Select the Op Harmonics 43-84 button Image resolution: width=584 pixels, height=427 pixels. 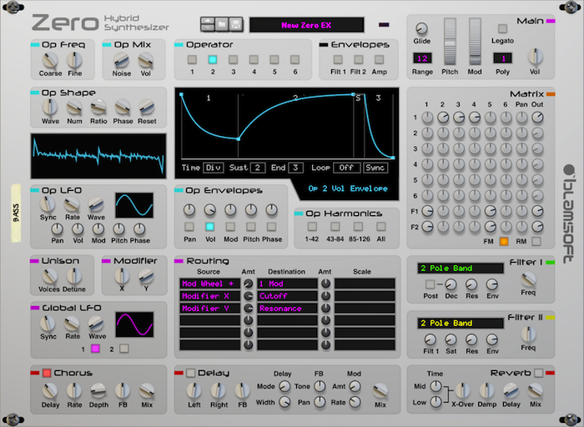tap(335, 226)
